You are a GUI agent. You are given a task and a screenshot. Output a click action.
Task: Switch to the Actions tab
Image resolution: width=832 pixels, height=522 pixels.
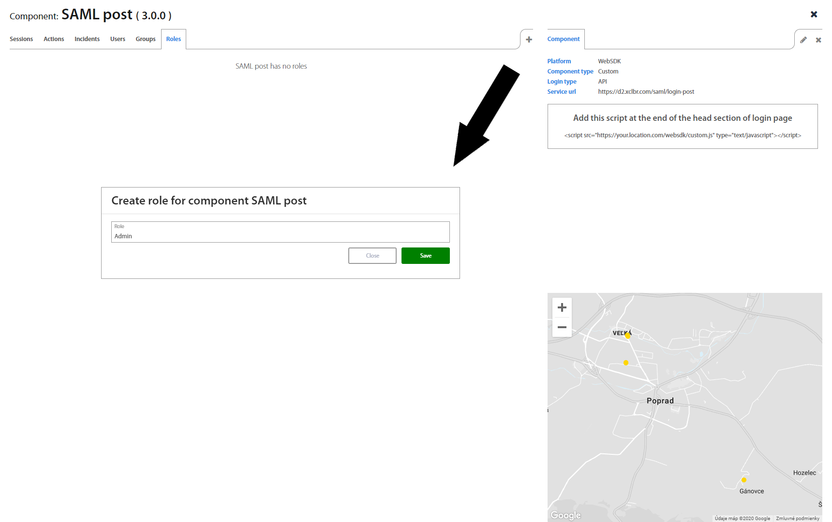pyautogui.click(x=54, y=39)
